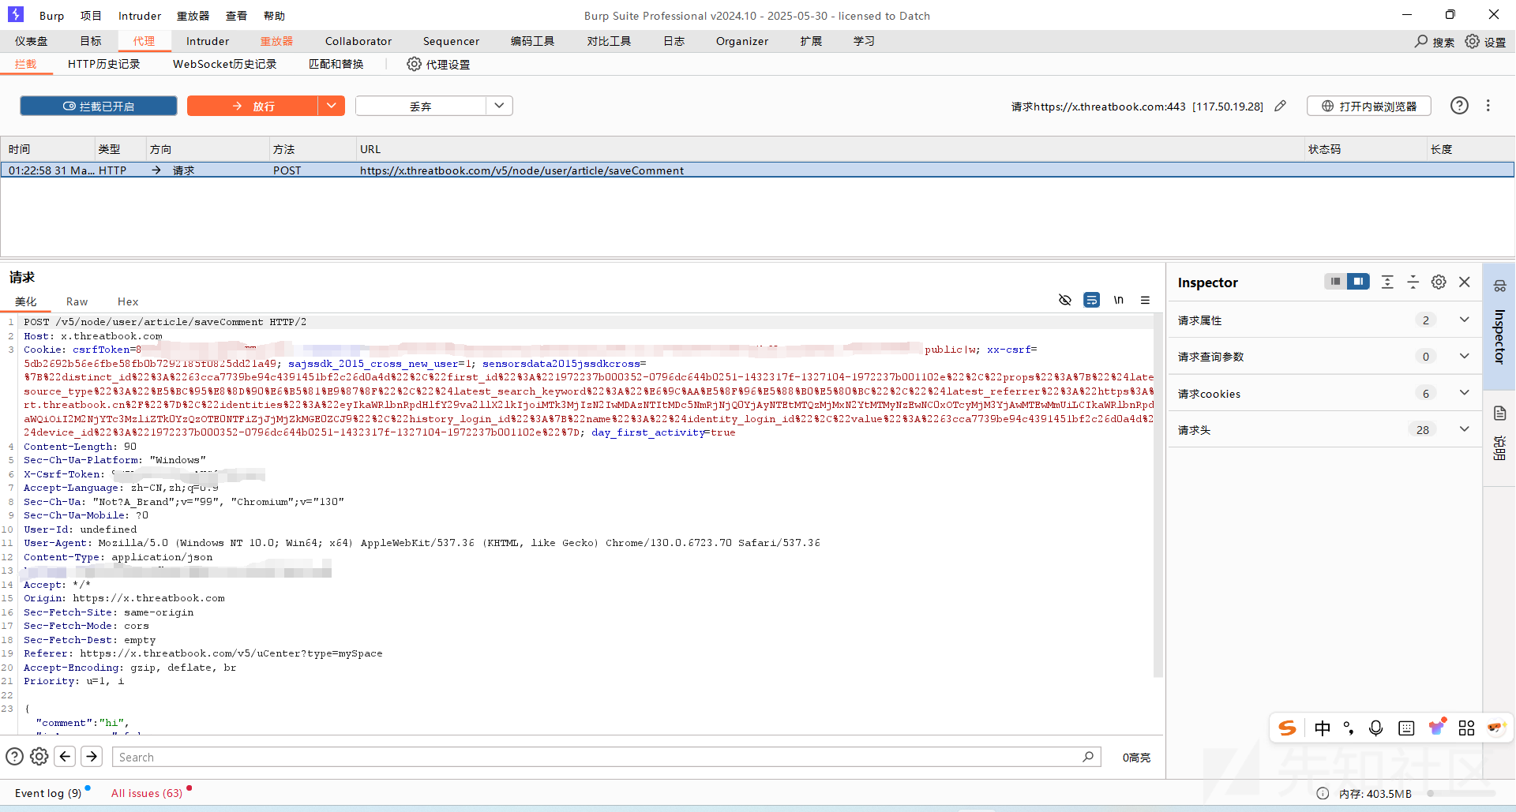This screenshot has height=812, width=1516.
Task: Open the IME toolbox grid icon
Action: click(1466, 728)
